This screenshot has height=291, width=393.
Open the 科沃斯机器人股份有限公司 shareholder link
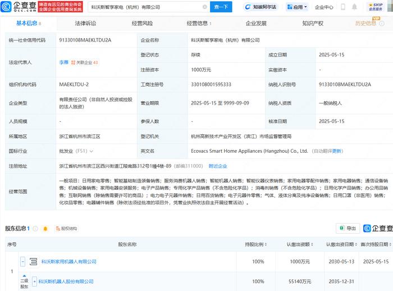(66, 281)
